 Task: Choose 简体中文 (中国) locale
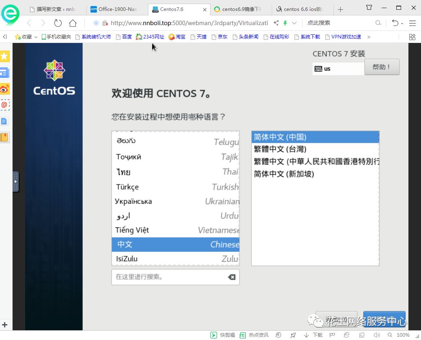(x=315, y=137)
